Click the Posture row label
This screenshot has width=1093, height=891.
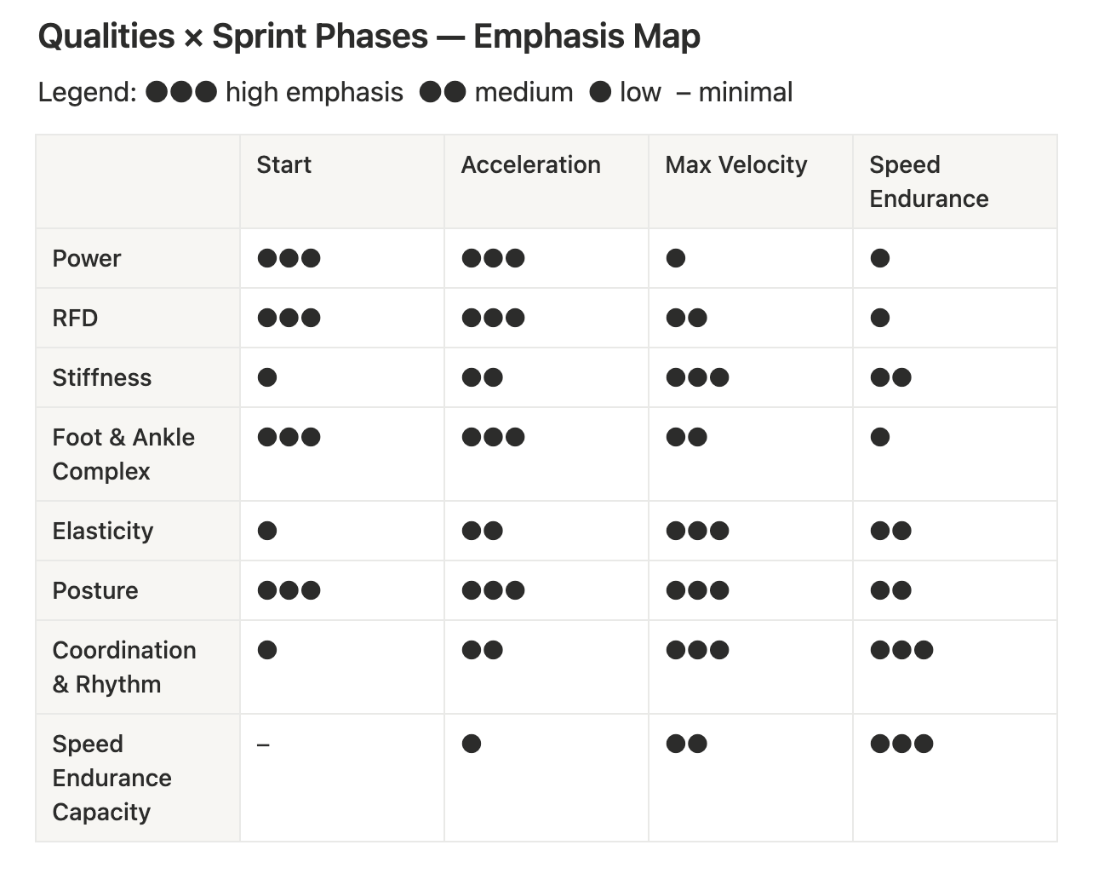(x=95, y=590)
